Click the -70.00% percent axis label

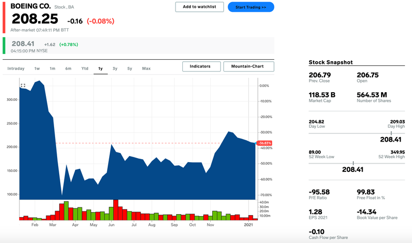coord(266,195)
